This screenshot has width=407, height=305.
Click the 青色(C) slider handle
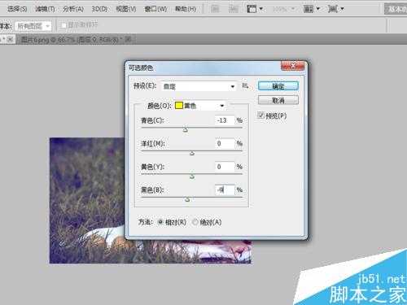point(186,130)
